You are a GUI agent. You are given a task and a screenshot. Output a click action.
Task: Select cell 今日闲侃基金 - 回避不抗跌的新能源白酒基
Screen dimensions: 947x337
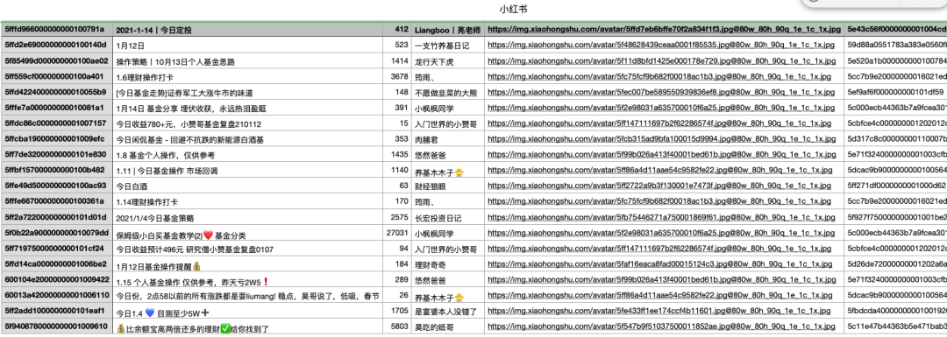pos(247,139)
